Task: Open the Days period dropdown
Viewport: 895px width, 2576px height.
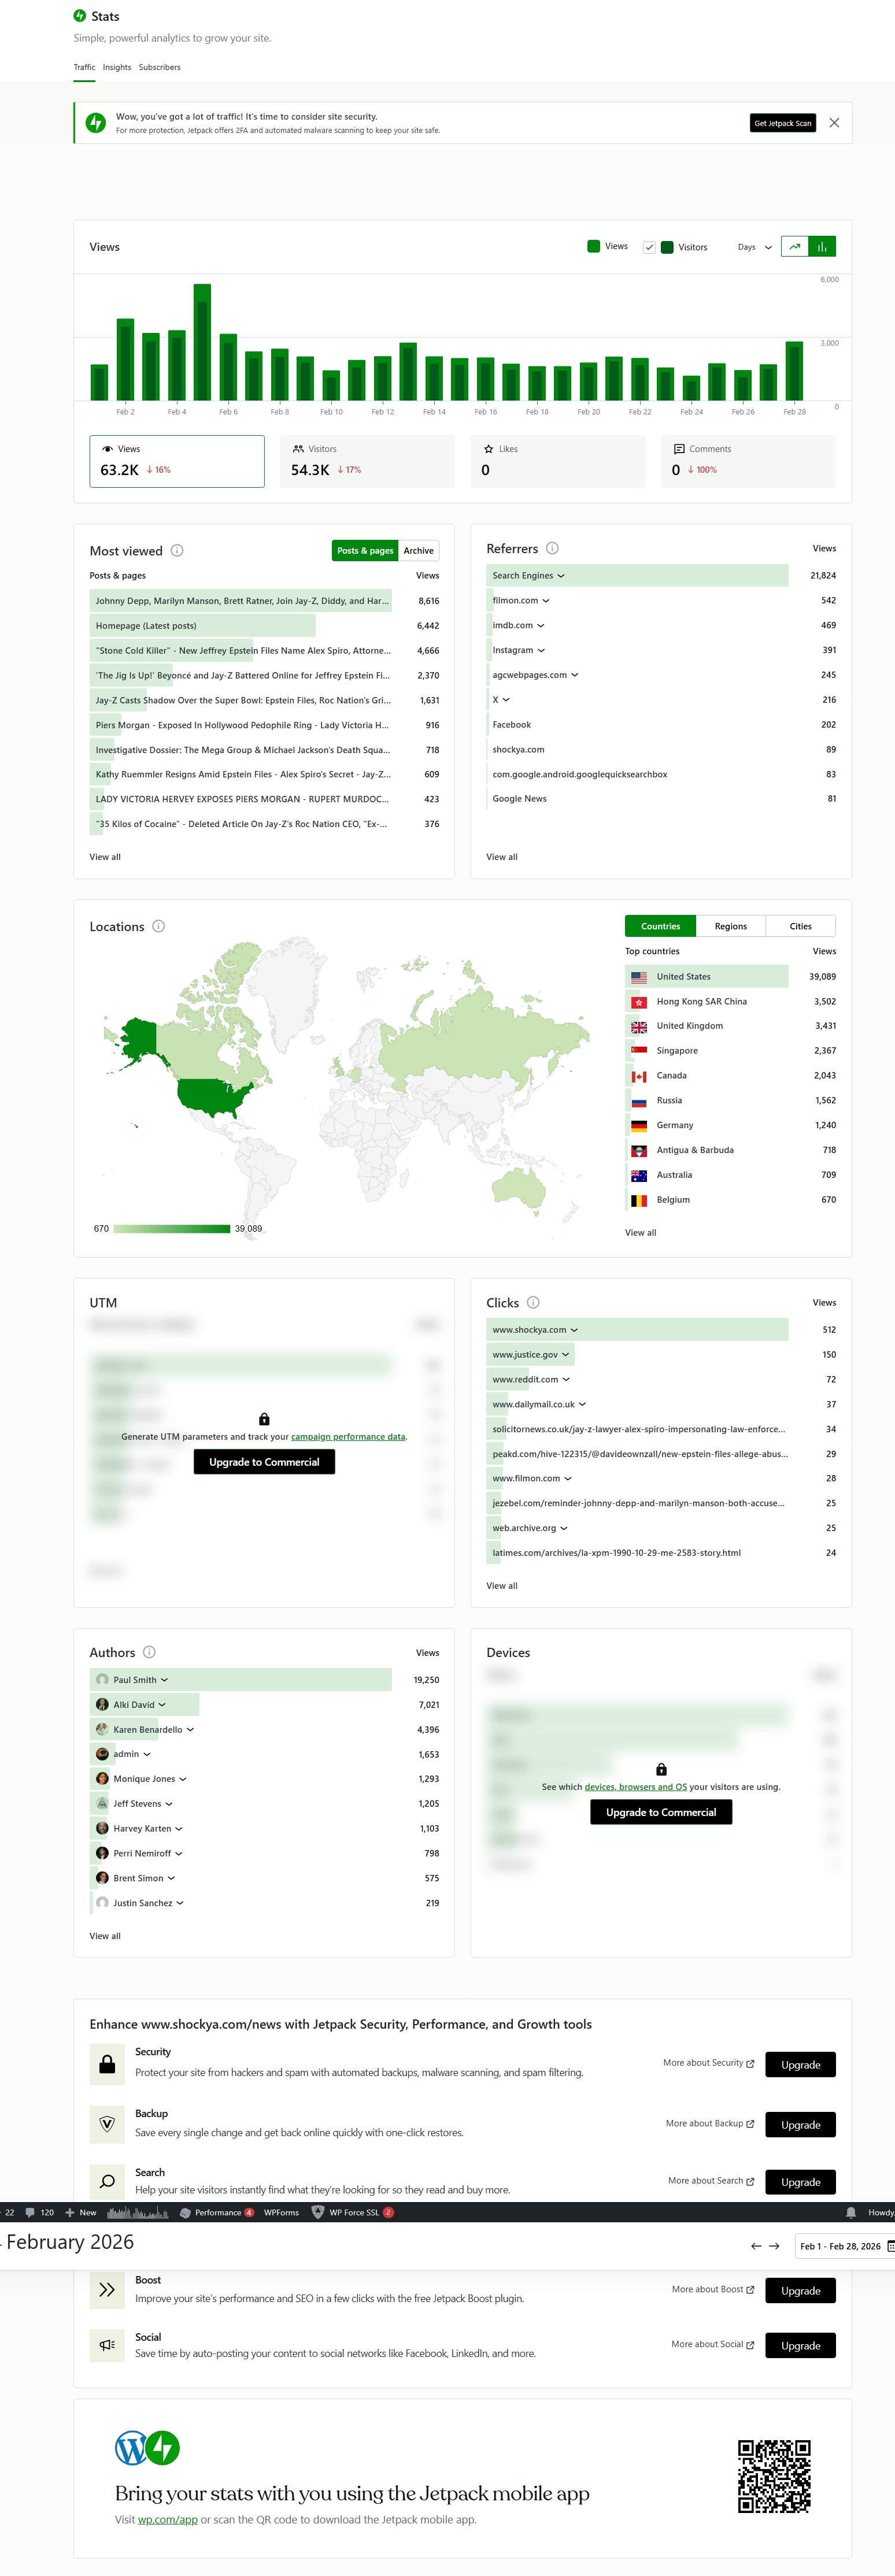Action: pyautogui.click(x=754, y=247)
